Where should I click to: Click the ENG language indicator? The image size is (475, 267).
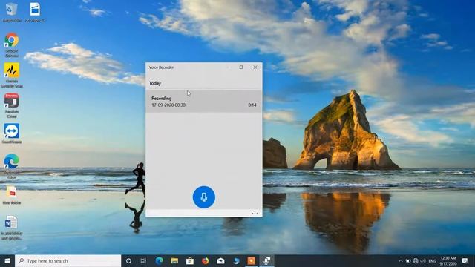point(432,260)
